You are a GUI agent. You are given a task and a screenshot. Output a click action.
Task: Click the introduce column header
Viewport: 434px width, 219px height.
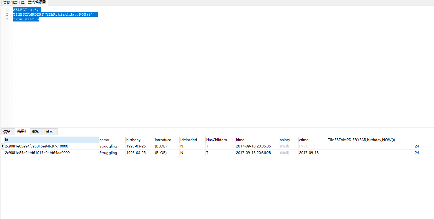tap(167, 140)
